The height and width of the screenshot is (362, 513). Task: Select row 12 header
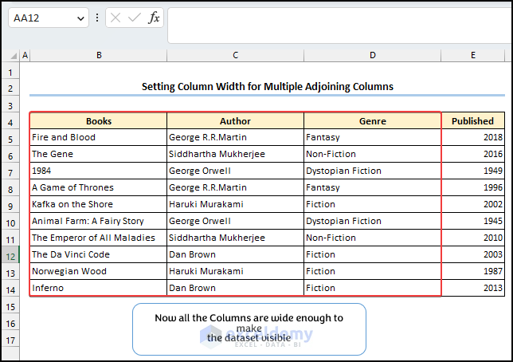coord(10,255)
